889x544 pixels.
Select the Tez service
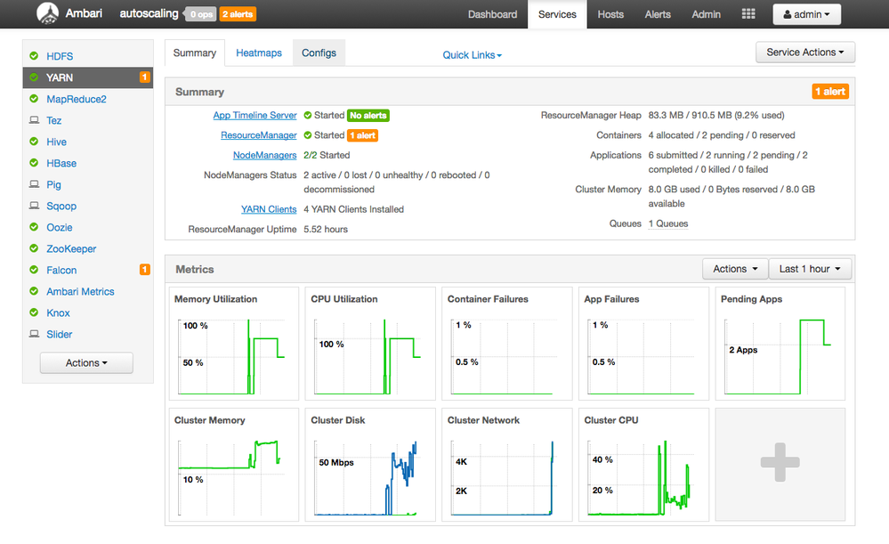click(54, 120)
